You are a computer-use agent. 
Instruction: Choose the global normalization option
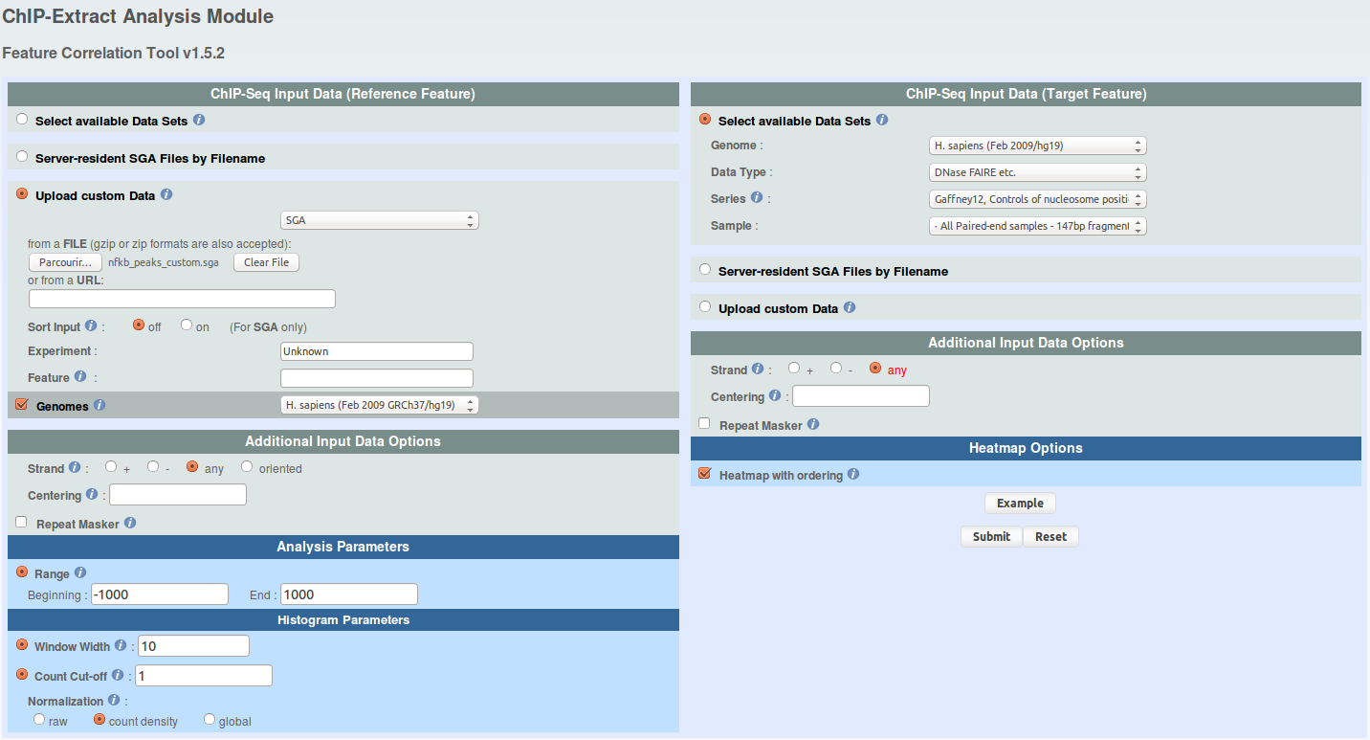pyautogui.click(x=210, y=720)
